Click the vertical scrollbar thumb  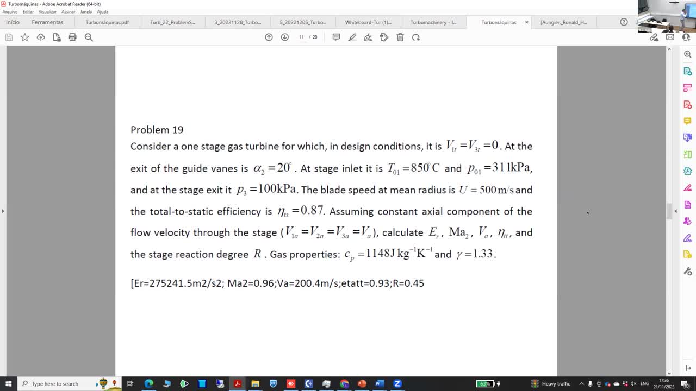click(669, 211)
